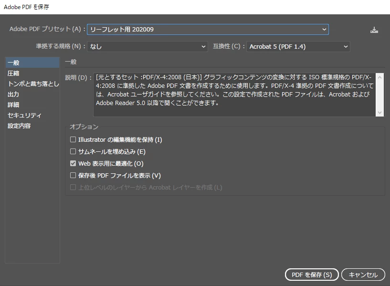The height and width of the screenshot is (286, 390).
Task: Click the description scrollbar down arrow
Action: [379, 112]
